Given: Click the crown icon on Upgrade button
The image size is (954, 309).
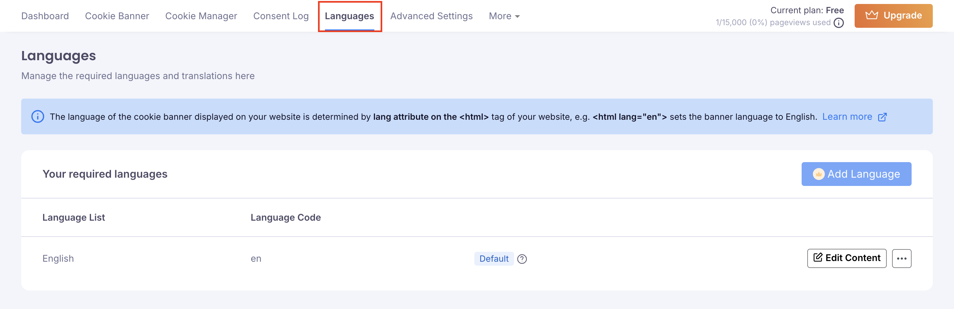Looking at the screenshot, I should tap(873, 15).
